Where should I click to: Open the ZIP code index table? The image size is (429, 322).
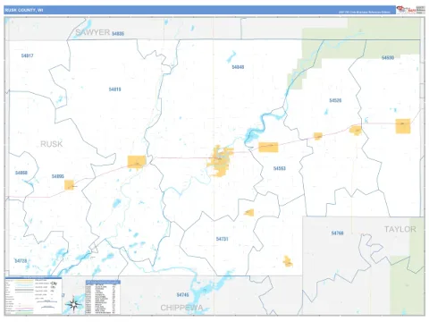103,297
